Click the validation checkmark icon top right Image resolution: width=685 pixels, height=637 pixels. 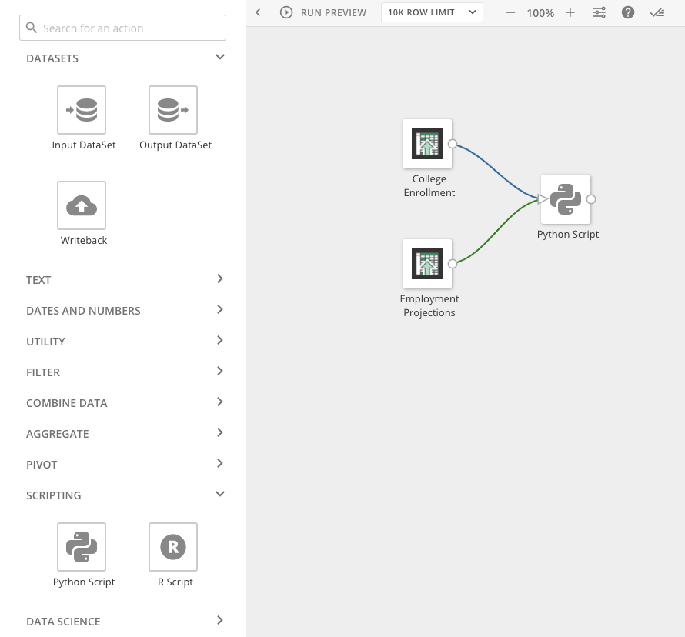point(657,12)
